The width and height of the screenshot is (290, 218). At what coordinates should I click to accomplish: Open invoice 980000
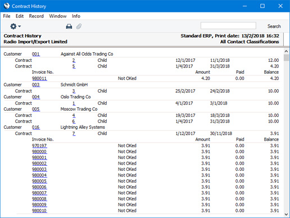[x=39, y=152]
